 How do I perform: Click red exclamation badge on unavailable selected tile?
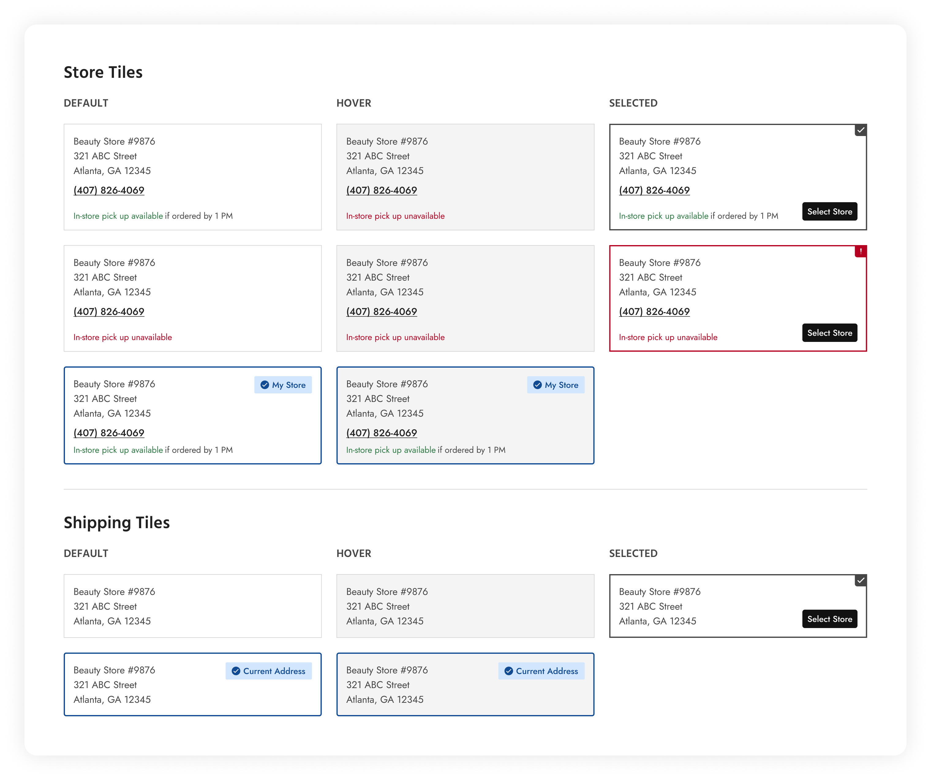861,252
